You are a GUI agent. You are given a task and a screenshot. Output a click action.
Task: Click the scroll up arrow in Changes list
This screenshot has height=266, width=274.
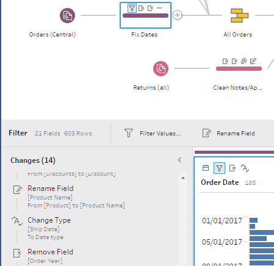point(183,178)
